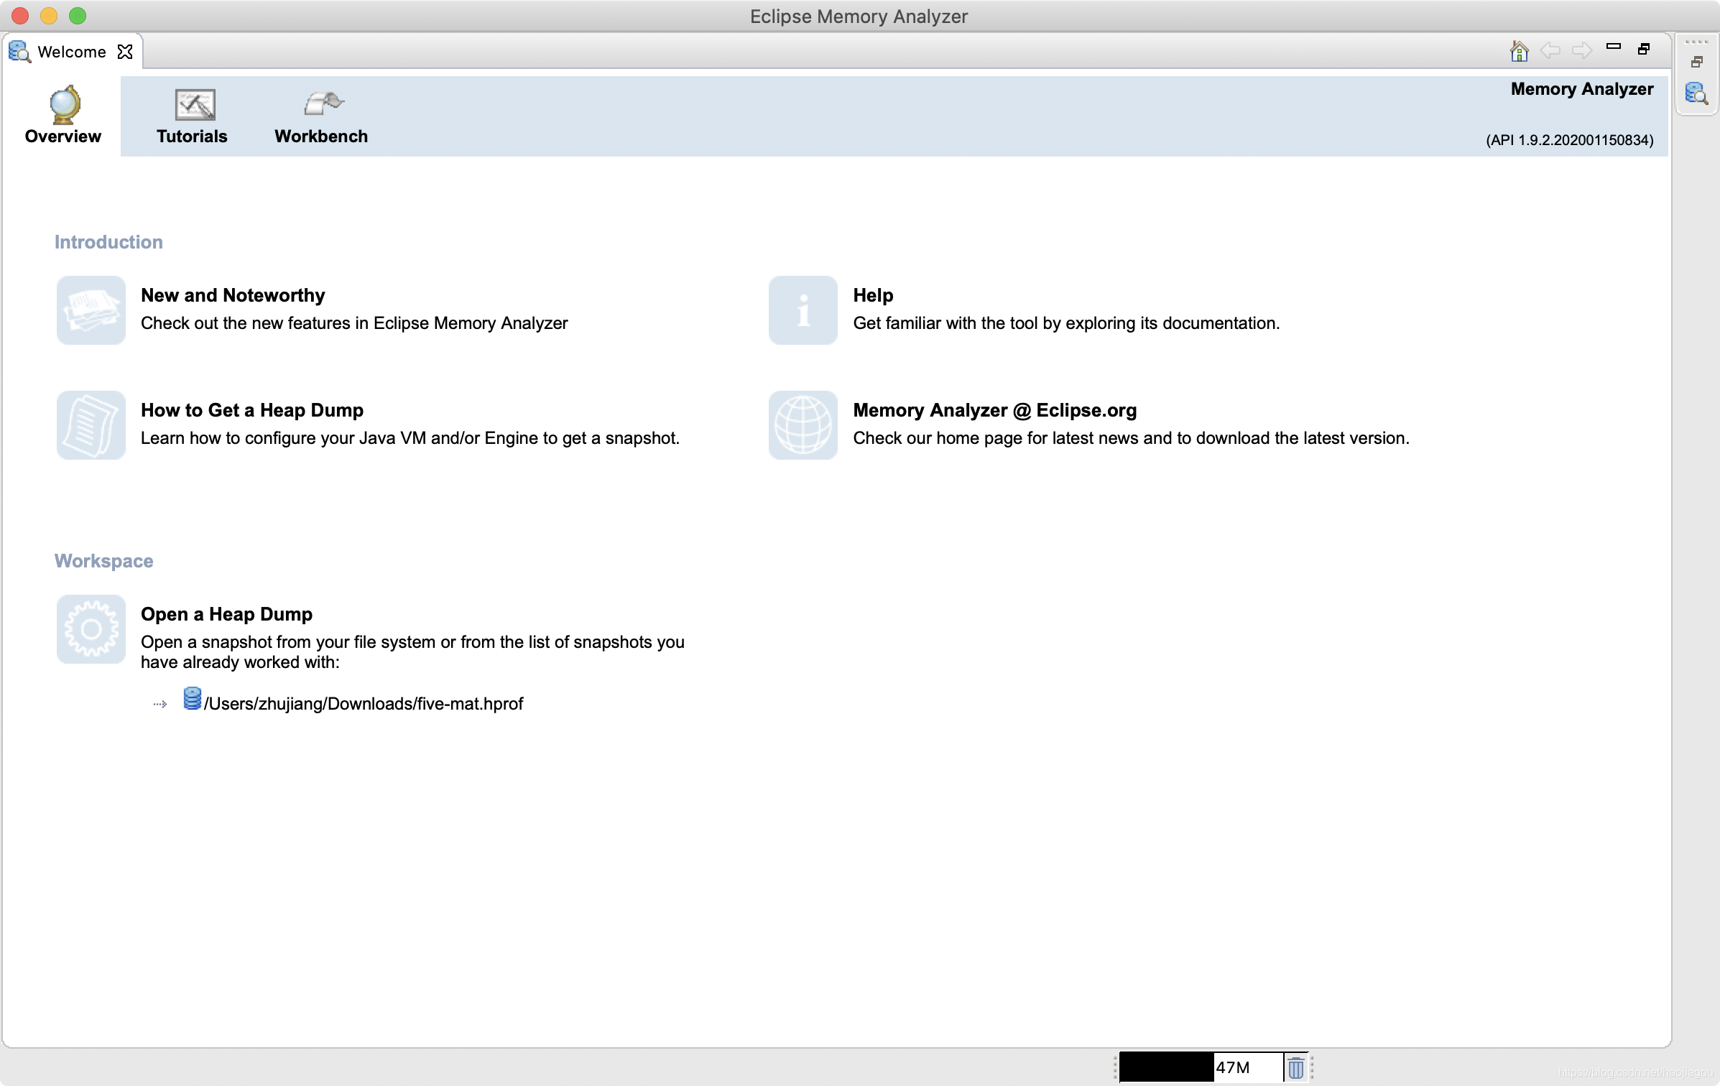Click the Open a Heap Dump link
This screenshot has width=1720, height=1086.
click(x=226, y=614)
